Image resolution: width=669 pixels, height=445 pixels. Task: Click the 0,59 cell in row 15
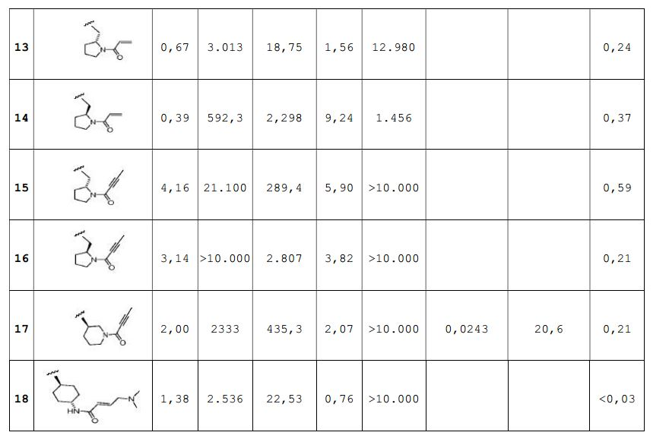(617, 188)
